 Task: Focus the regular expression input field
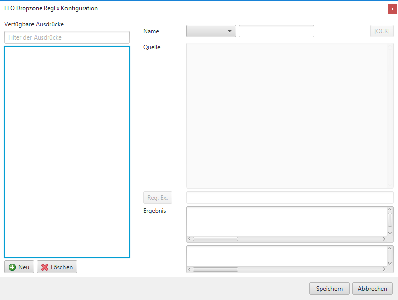(290, 198)
